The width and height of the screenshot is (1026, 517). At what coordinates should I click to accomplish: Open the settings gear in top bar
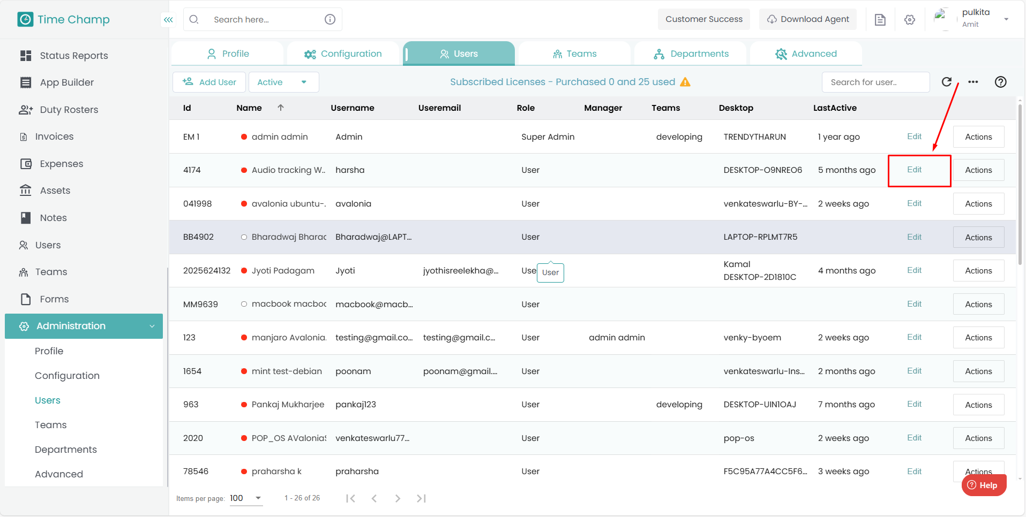[909, 20]
